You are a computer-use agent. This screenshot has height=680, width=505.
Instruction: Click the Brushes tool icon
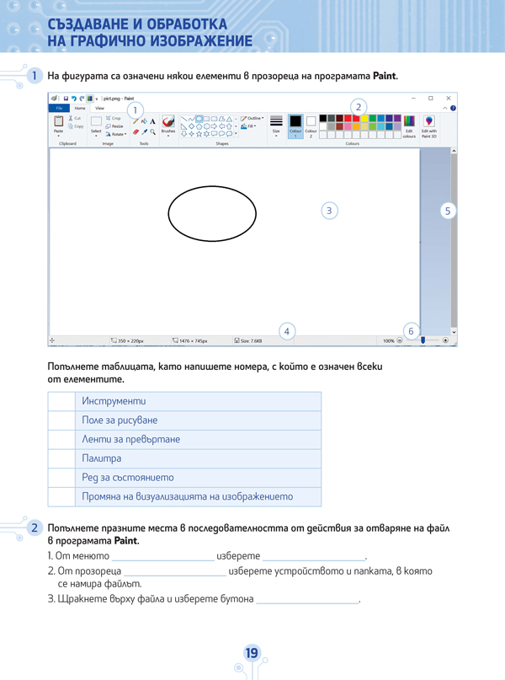168,123
